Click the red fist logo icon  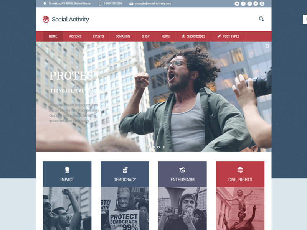(x=46, y=19)
